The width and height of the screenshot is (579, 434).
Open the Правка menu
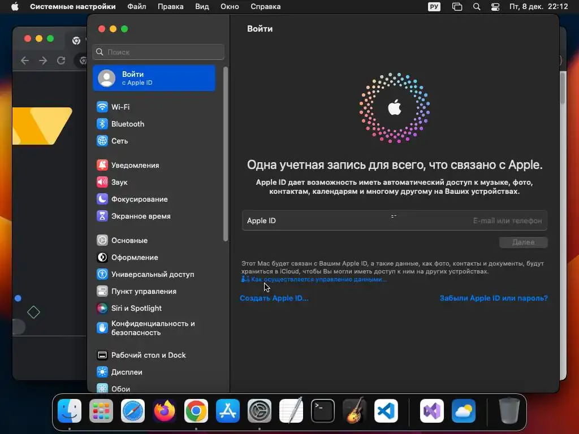[171, 7]
